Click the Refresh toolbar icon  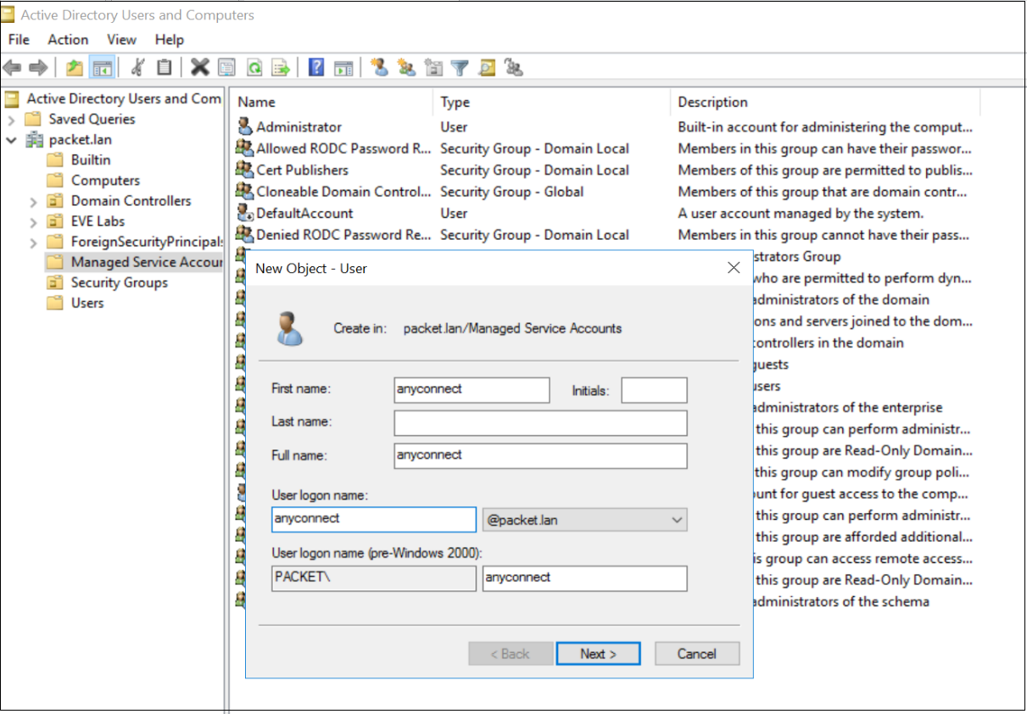point(254,68)
